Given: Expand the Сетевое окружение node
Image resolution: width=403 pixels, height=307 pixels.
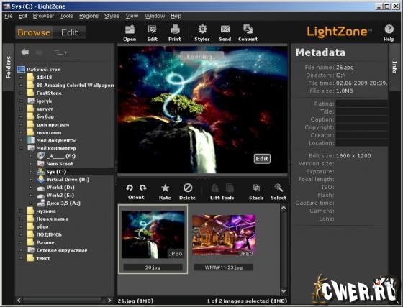Looking at the screenshot, I should 21,250.
